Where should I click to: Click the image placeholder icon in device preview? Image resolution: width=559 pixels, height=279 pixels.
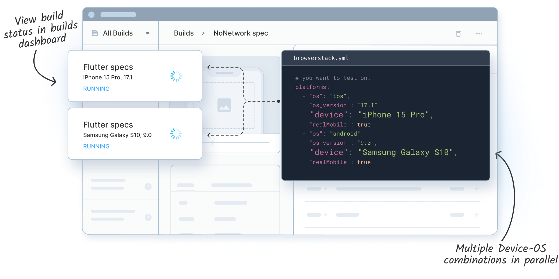225,106
